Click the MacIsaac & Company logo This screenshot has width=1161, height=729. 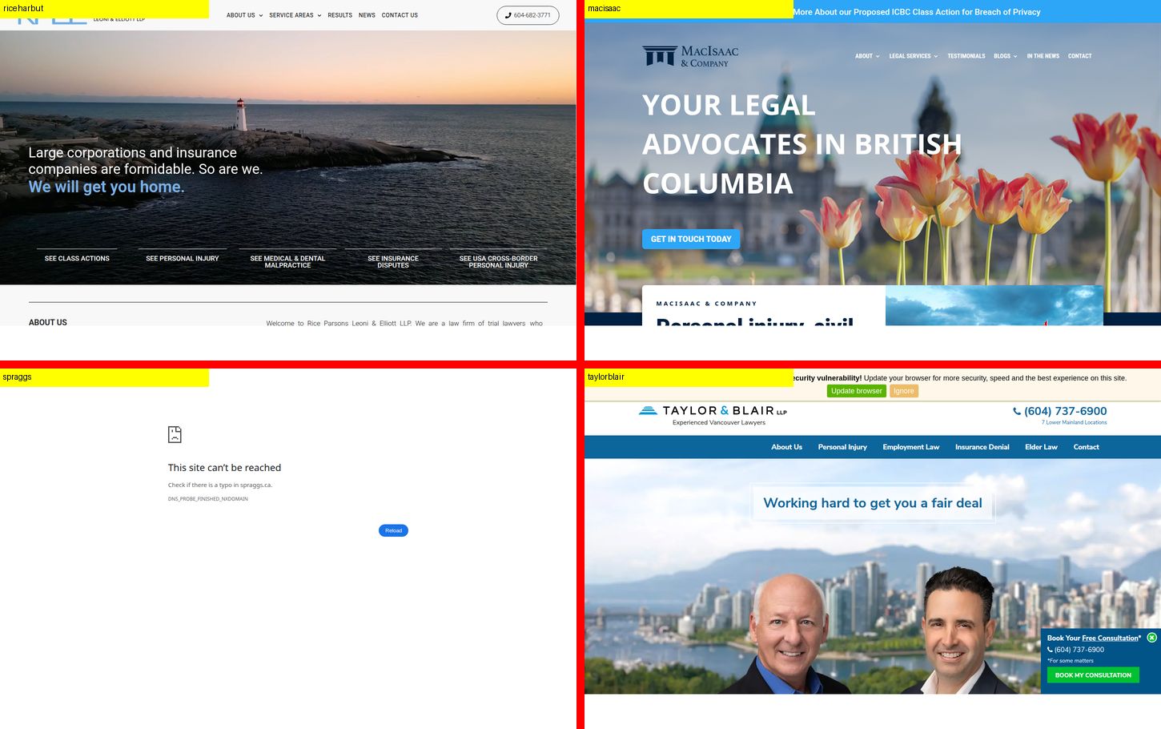point(690,56)
